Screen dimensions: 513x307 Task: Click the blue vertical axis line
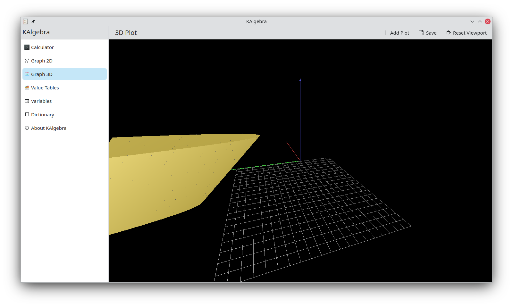tap(300, 119)
